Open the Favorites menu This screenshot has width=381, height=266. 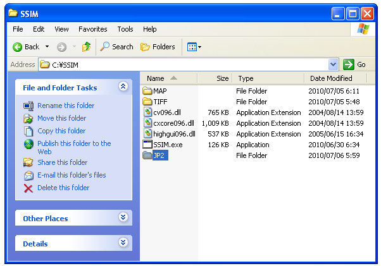[93, 29]
